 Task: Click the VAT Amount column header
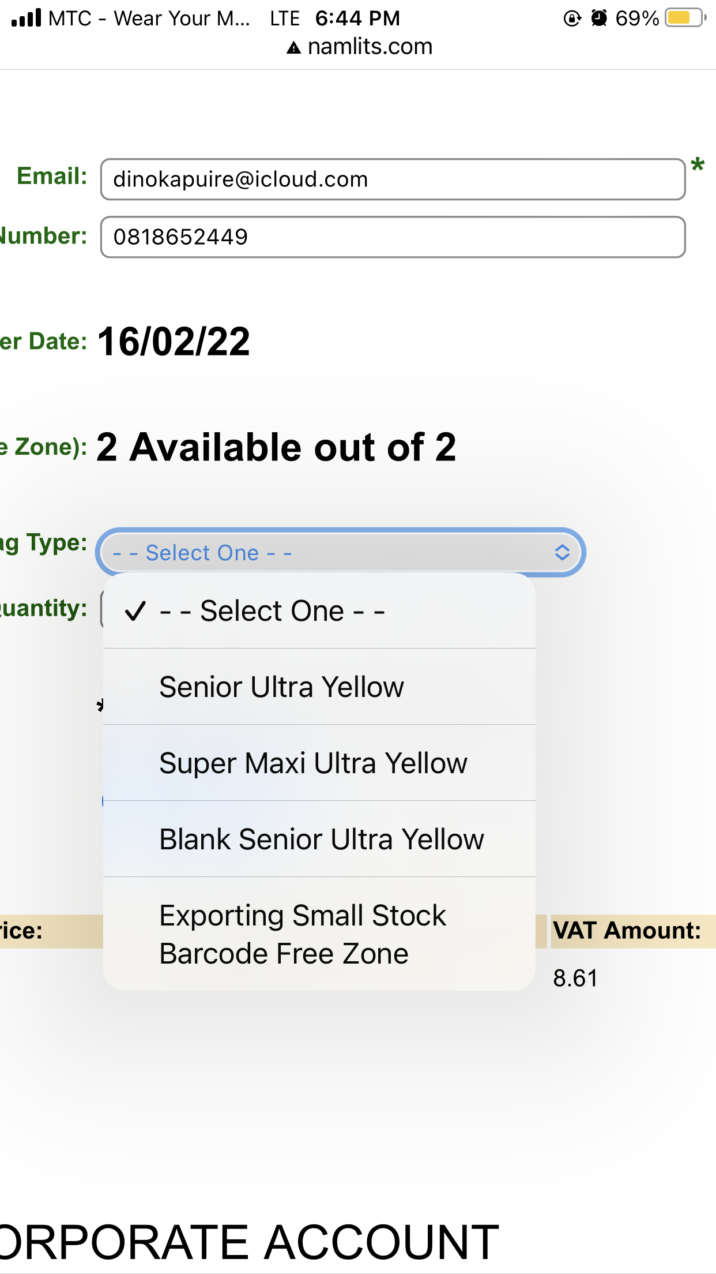click(x=627, y=931)
